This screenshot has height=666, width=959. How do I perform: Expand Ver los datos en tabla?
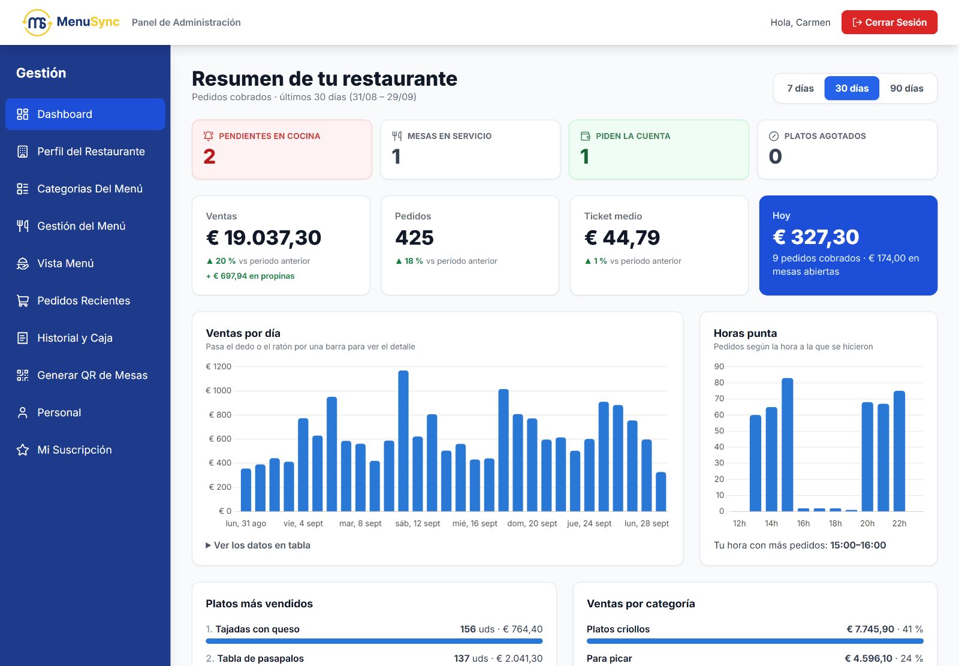258,545
